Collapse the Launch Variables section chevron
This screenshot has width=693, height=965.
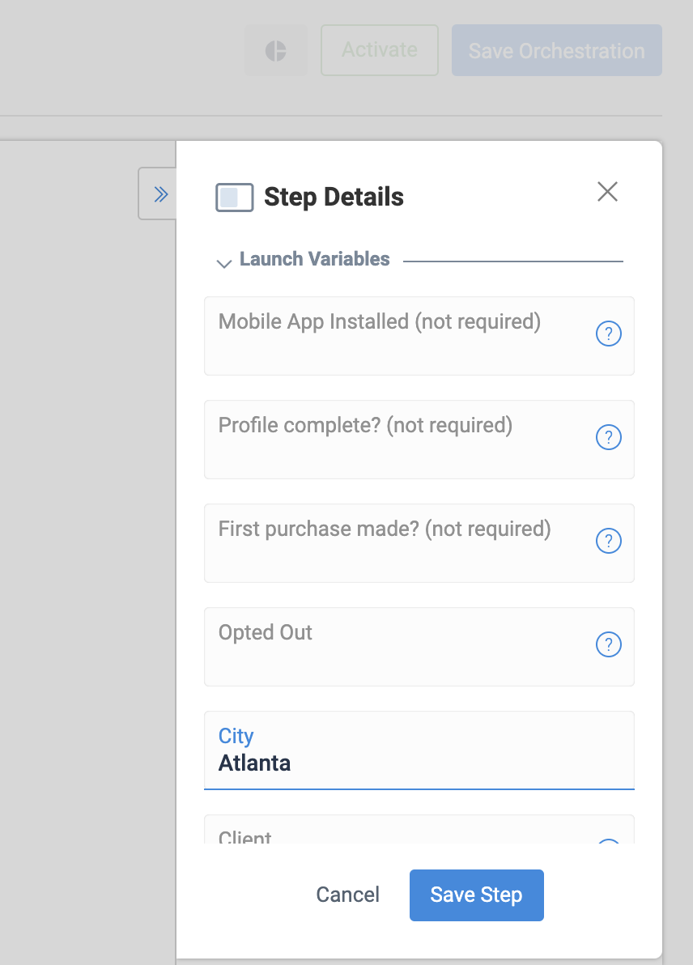pyautogui.click(x=224, y=263)
